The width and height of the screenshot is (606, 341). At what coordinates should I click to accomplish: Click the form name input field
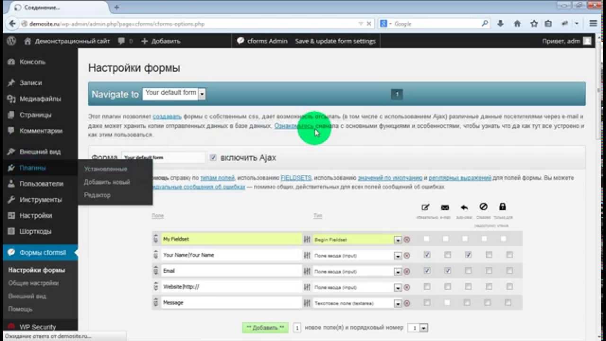point(163,158)
